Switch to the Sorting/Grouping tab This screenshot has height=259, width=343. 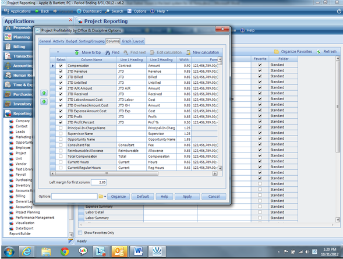tap(91, 41)
